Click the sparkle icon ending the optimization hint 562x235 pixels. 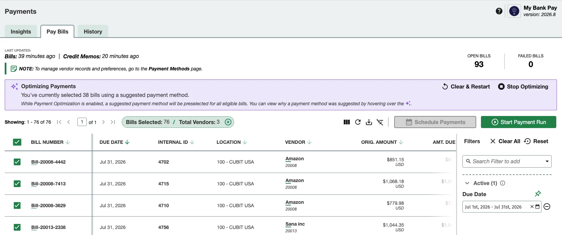tap(408, 103)
